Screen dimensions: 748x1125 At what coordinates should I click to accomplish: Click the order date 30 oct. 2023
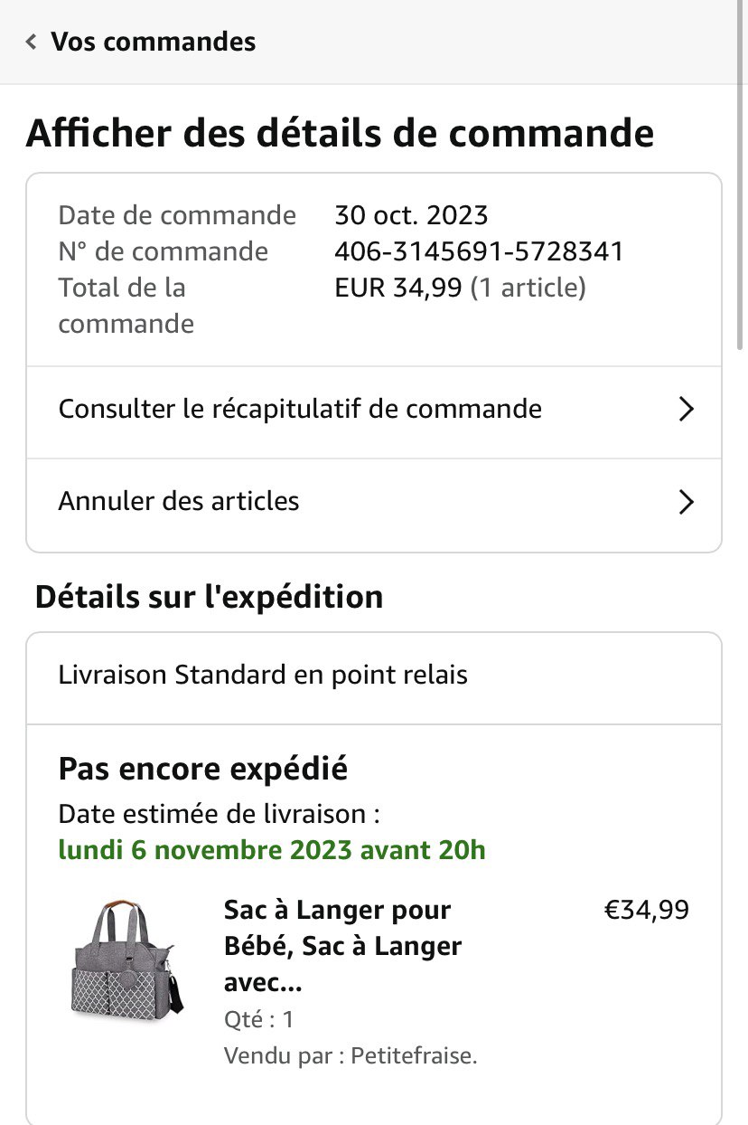(411, 215)
